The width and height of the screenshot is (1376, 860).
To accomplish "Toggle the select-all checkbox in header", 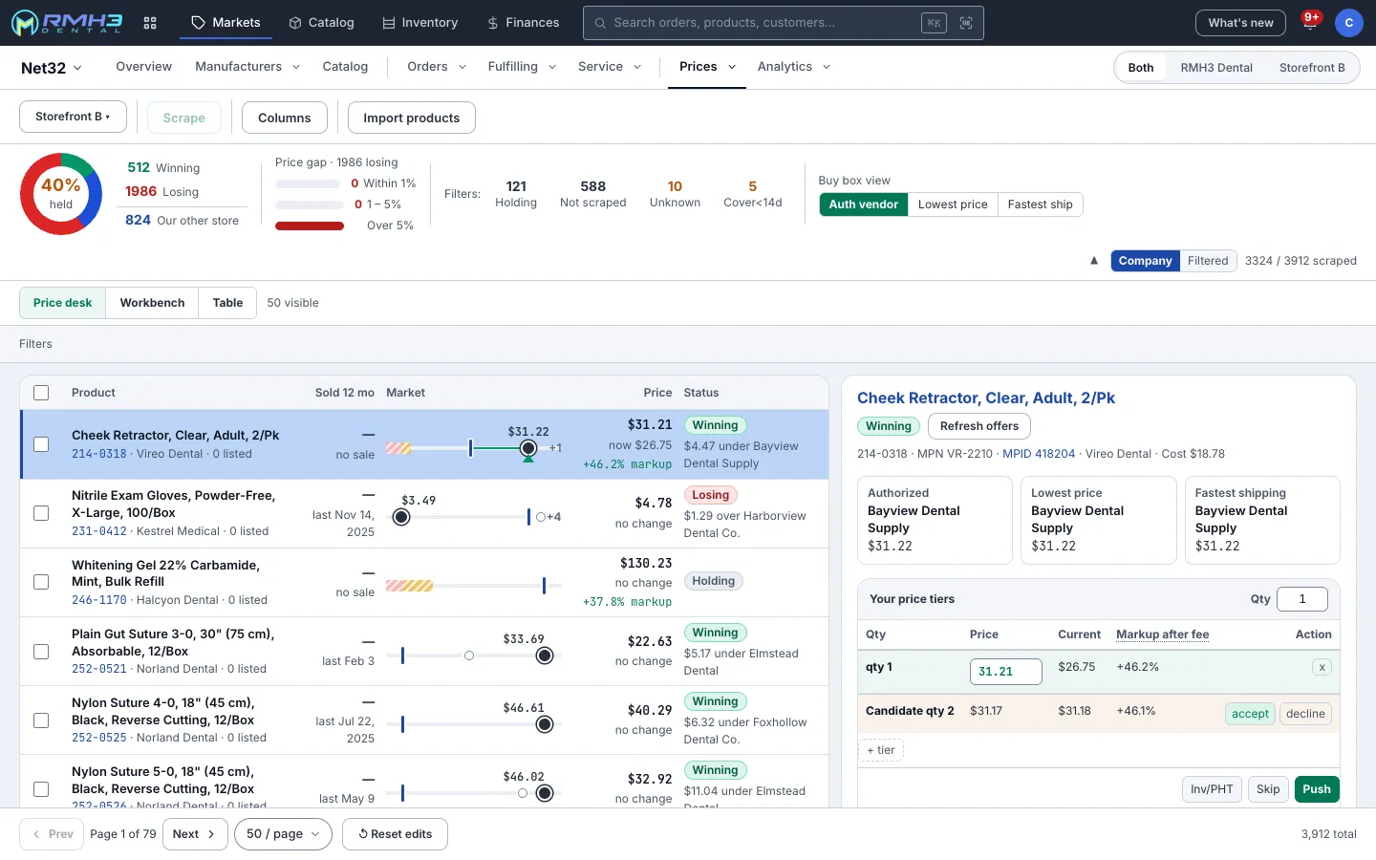I will 41,393.
